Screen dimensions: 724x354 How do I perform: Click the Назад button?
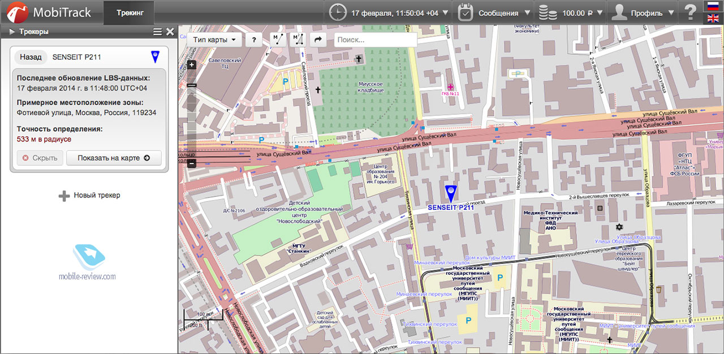point(31,57)
